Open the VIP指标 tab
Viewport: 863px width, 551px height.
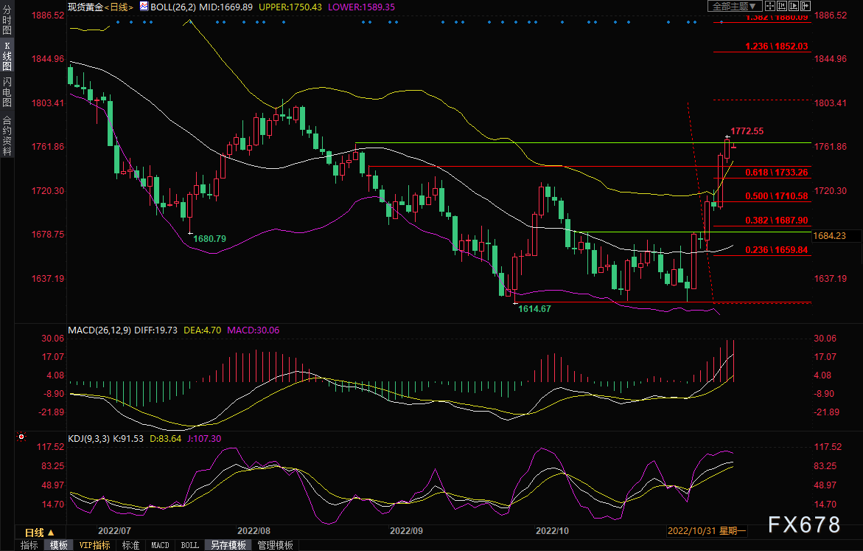pyautogui.click(x=94, y=545)
